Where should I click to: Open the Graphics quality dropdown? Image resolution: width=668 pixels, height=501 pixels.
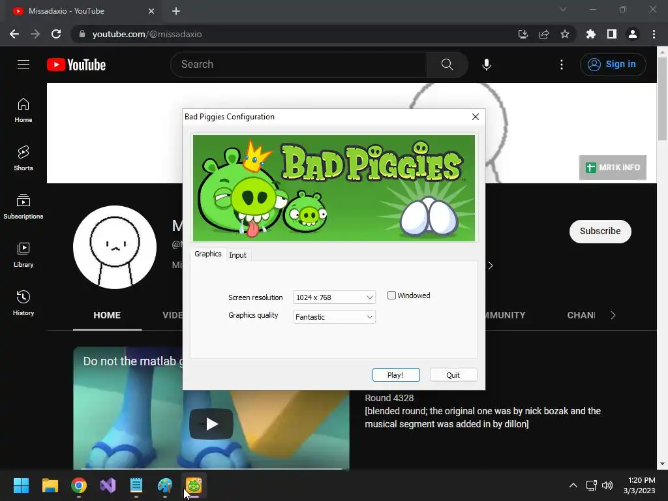coord(334,317)
